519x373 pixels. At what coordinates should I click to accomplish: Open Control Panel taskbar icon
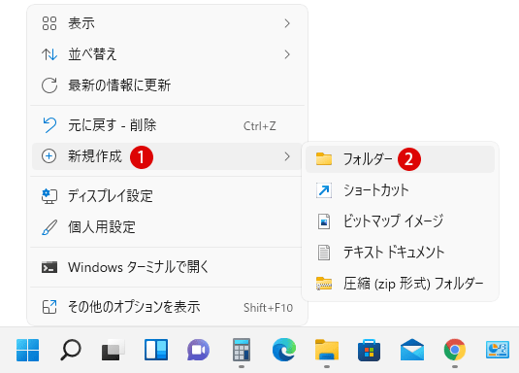pyautogui.click(x=498, y=350)
